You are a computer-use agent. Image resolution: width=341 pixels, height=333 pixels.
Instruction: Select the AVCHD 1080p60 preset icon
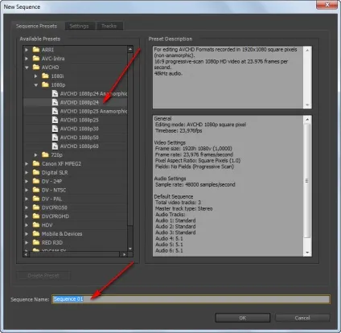tap(55, 146)
